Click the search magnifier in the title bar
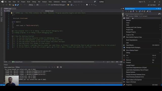162x91 pixels. click(x=95, y=2)
